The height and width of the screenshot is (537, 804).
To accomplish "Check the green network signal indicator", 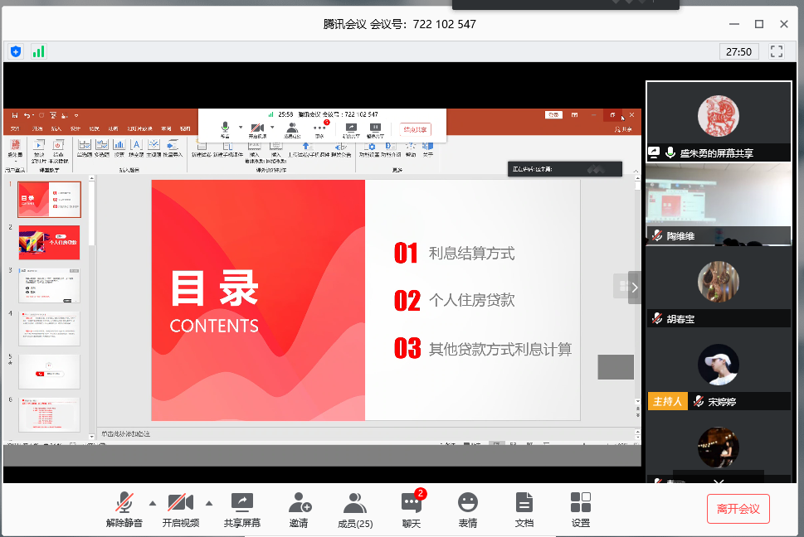I will (38, 51).
